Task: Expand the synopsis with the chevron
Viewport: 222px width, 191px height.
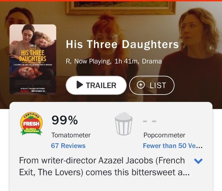Action: click(x=199, y=161)
